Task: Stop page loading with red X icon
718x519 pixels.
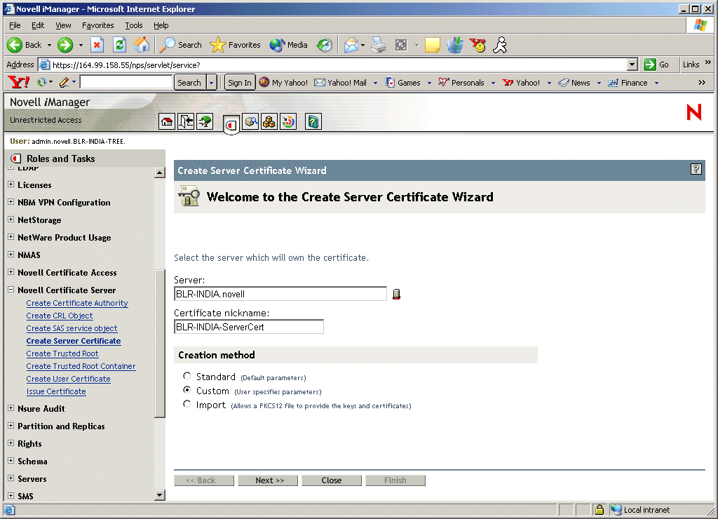Action: tap(97, 45)
